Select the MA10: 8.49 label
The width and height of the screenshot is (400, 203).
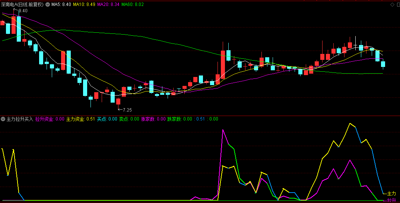pyautogui.click(x=84, y=4)
